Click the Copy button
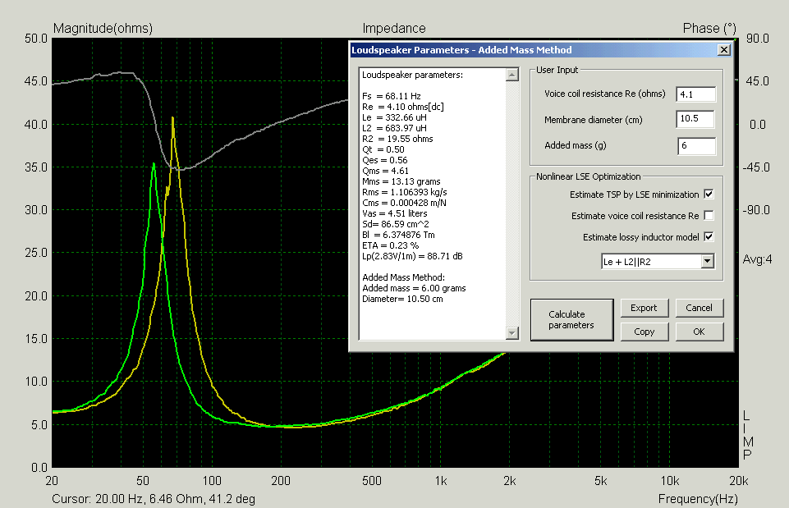The image size is (789, 508). coord(644,332)
